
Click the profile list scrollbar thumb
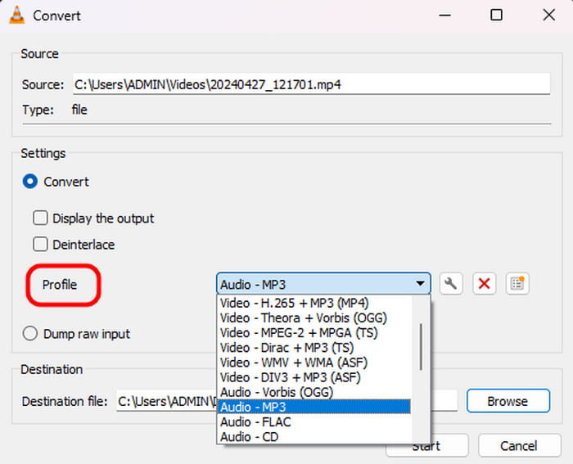pyautogui.click(x=421, y=347)
